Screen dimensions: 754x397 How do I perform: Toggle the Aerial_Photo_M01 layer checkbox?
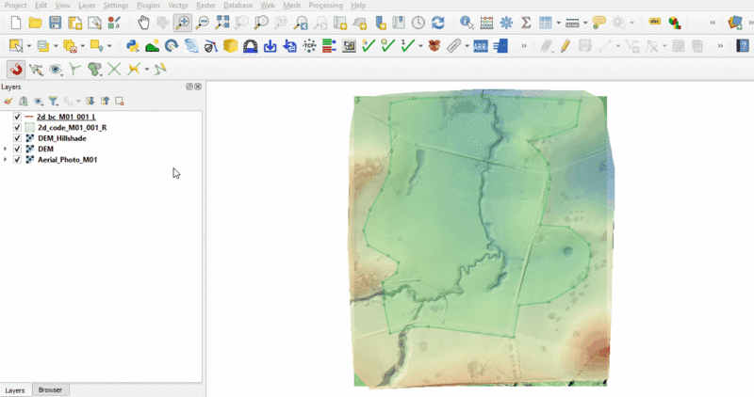click(17, 160)
